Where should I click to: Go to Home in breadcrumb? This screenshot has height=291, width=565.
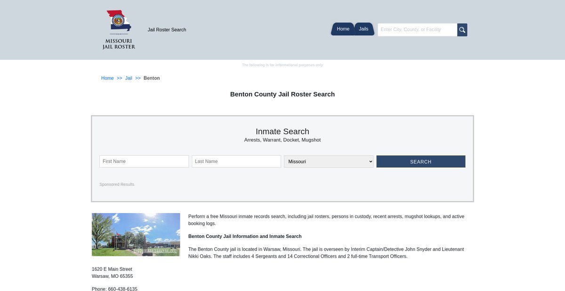click(x=107, y=78)
